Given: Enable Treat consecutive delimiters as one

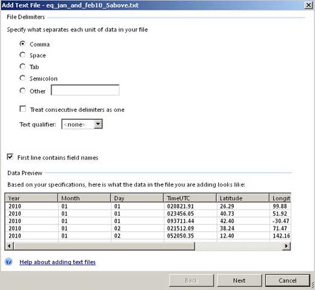Looking at the screenshot, I should pos(23,109).
